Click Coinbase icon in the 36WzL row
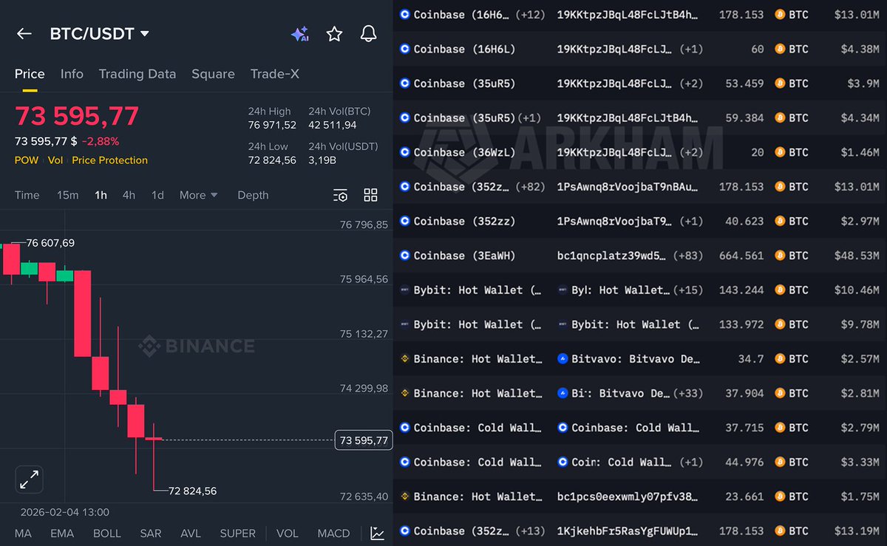The height and width of the screenshot is (546, 887). [x=404, y=152]
